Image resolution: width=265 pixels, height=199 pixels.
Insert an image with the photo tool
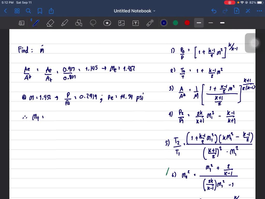[x=121, y=23]
